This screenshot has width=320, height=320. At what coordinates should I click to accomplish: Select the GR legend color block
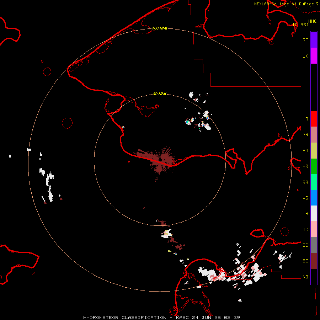[314, 135]
